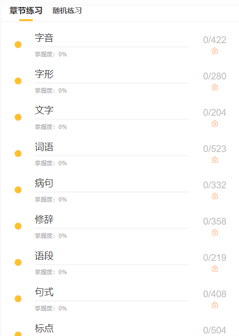Tap the lock icon for 病句 chapter
239x336 pixels.
215,196
